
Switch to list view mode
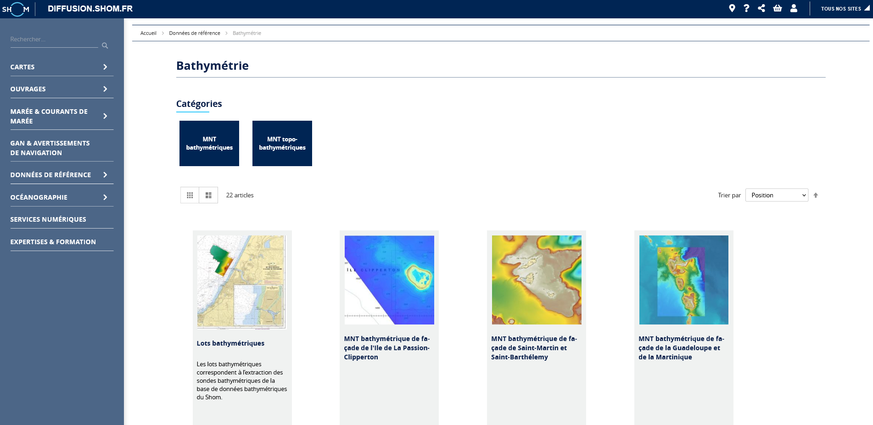pos(208,195)
